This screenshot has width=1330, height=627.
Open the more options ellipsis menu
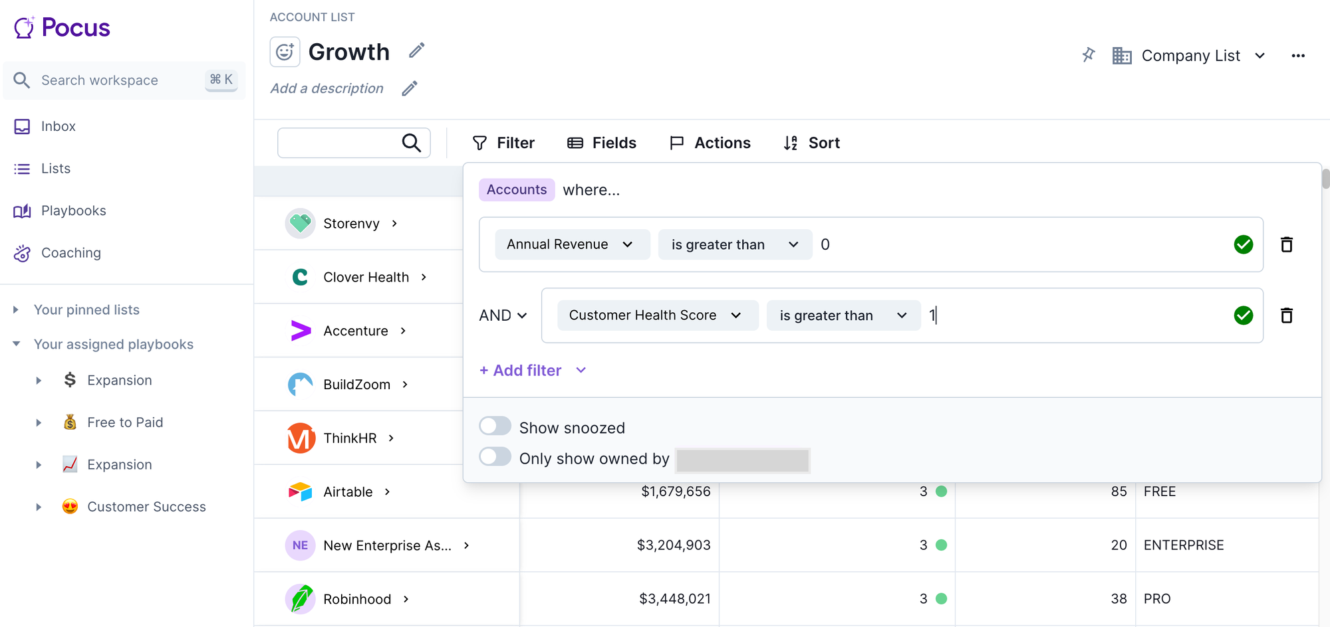coord(1298,56)
